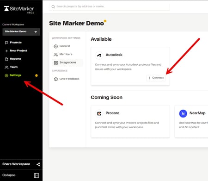Click Share Workspace text
This screenshot has height=181, width=208.
point(16,164)
